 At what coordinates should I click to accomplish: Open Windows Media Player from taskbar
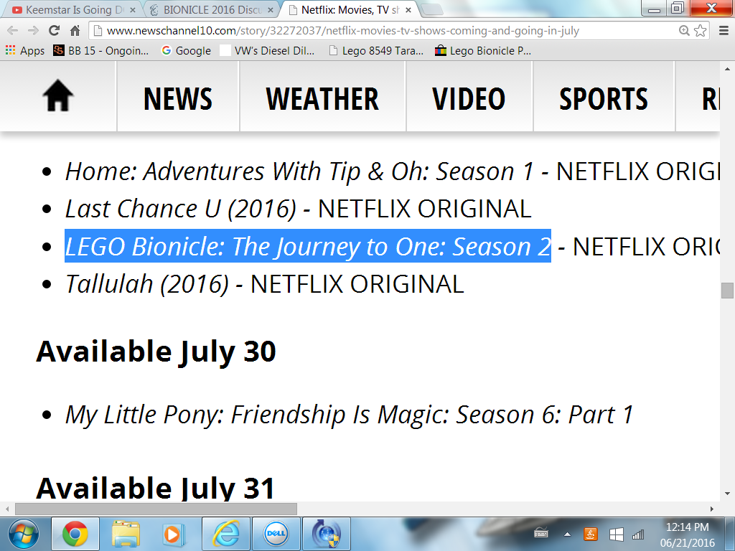coord(172,534)
